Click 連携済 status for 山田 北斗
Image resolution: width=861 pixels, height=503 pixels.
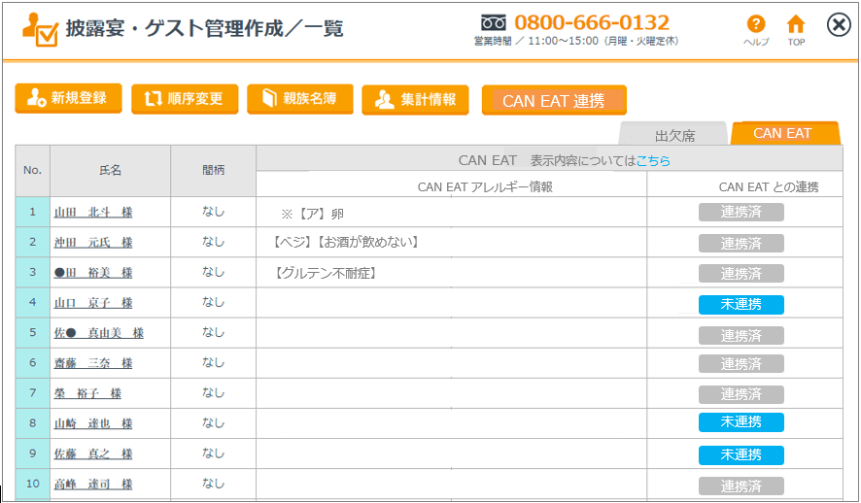point(740,213)
